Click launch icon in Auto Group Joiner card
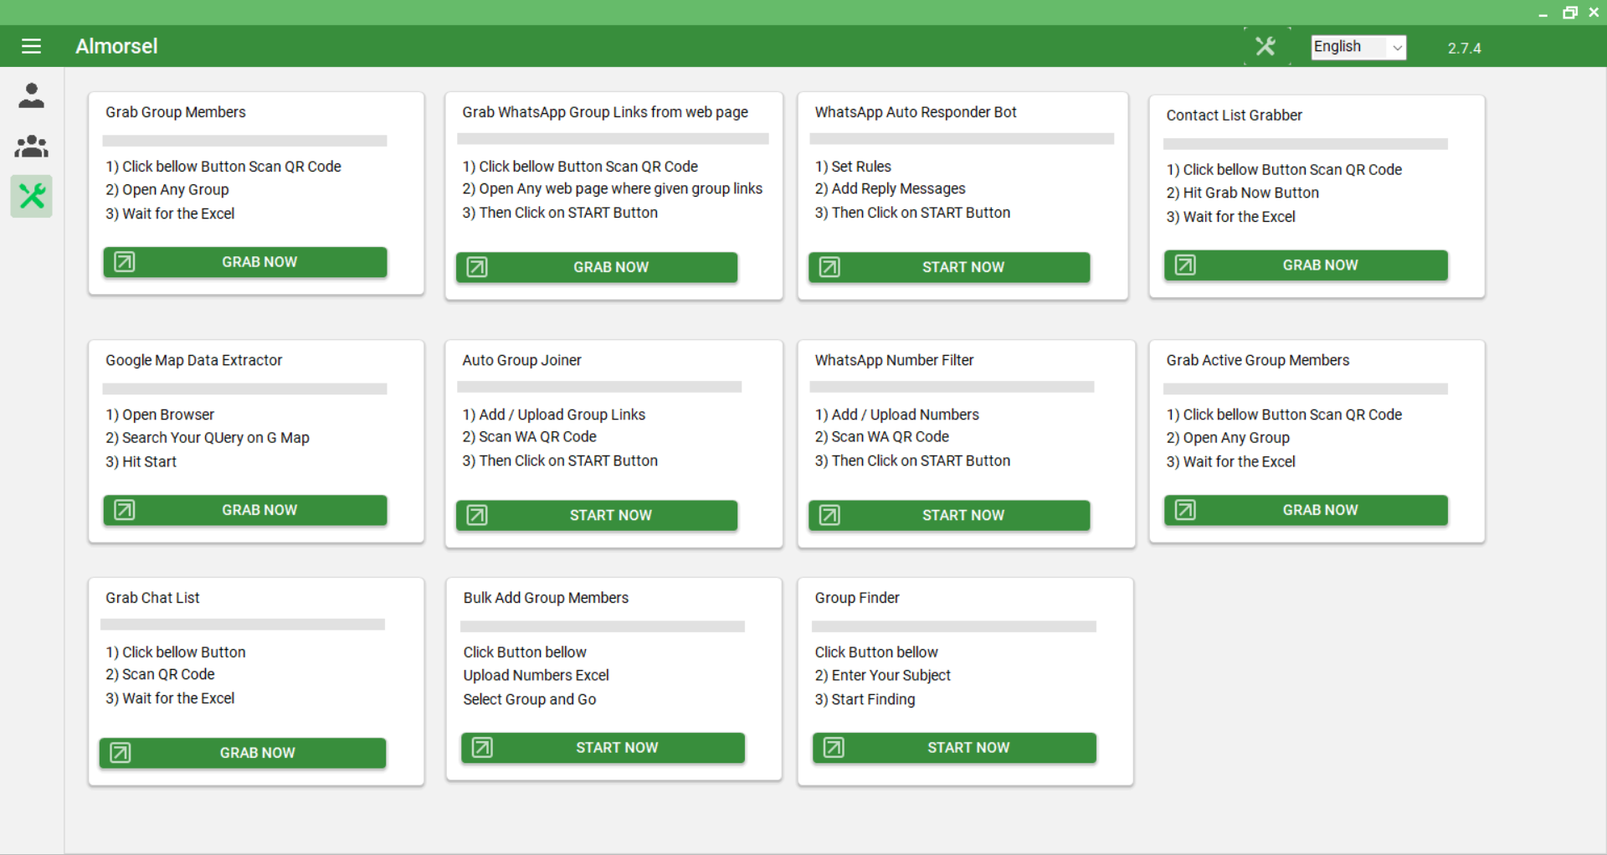 (x=477, y=515)
